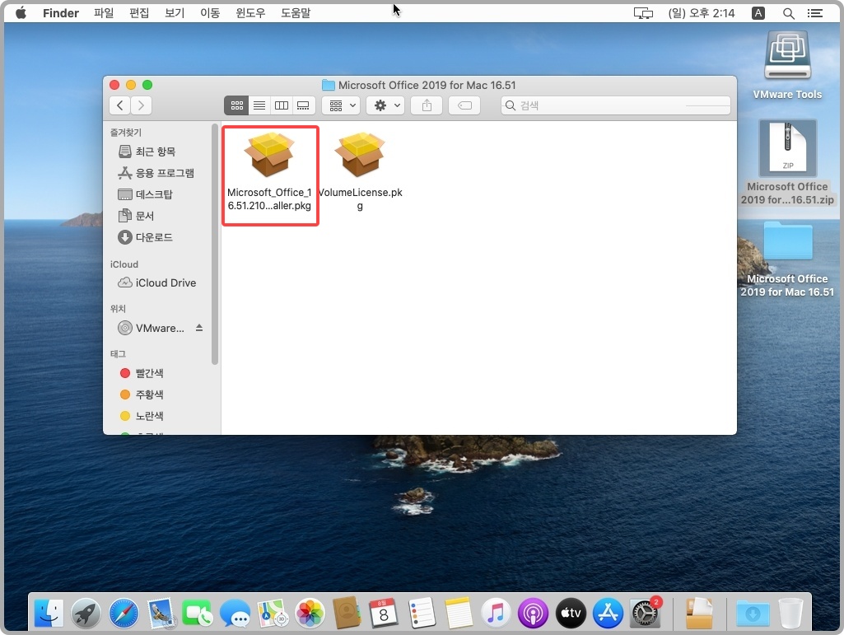This screenshot has width=844, height=635.
Task: Select the VolumeLicense.pkg file
Action: 360,173
